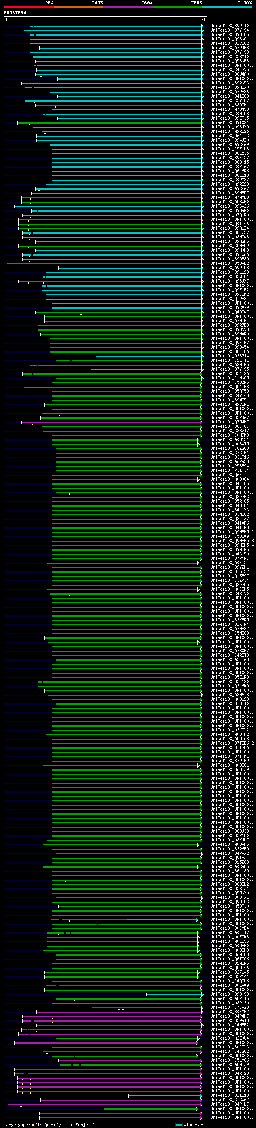The height and width of the screenshot is (1128, 256).
Task: Click the orange ~40% legend color bar
Action: point(78,7)
